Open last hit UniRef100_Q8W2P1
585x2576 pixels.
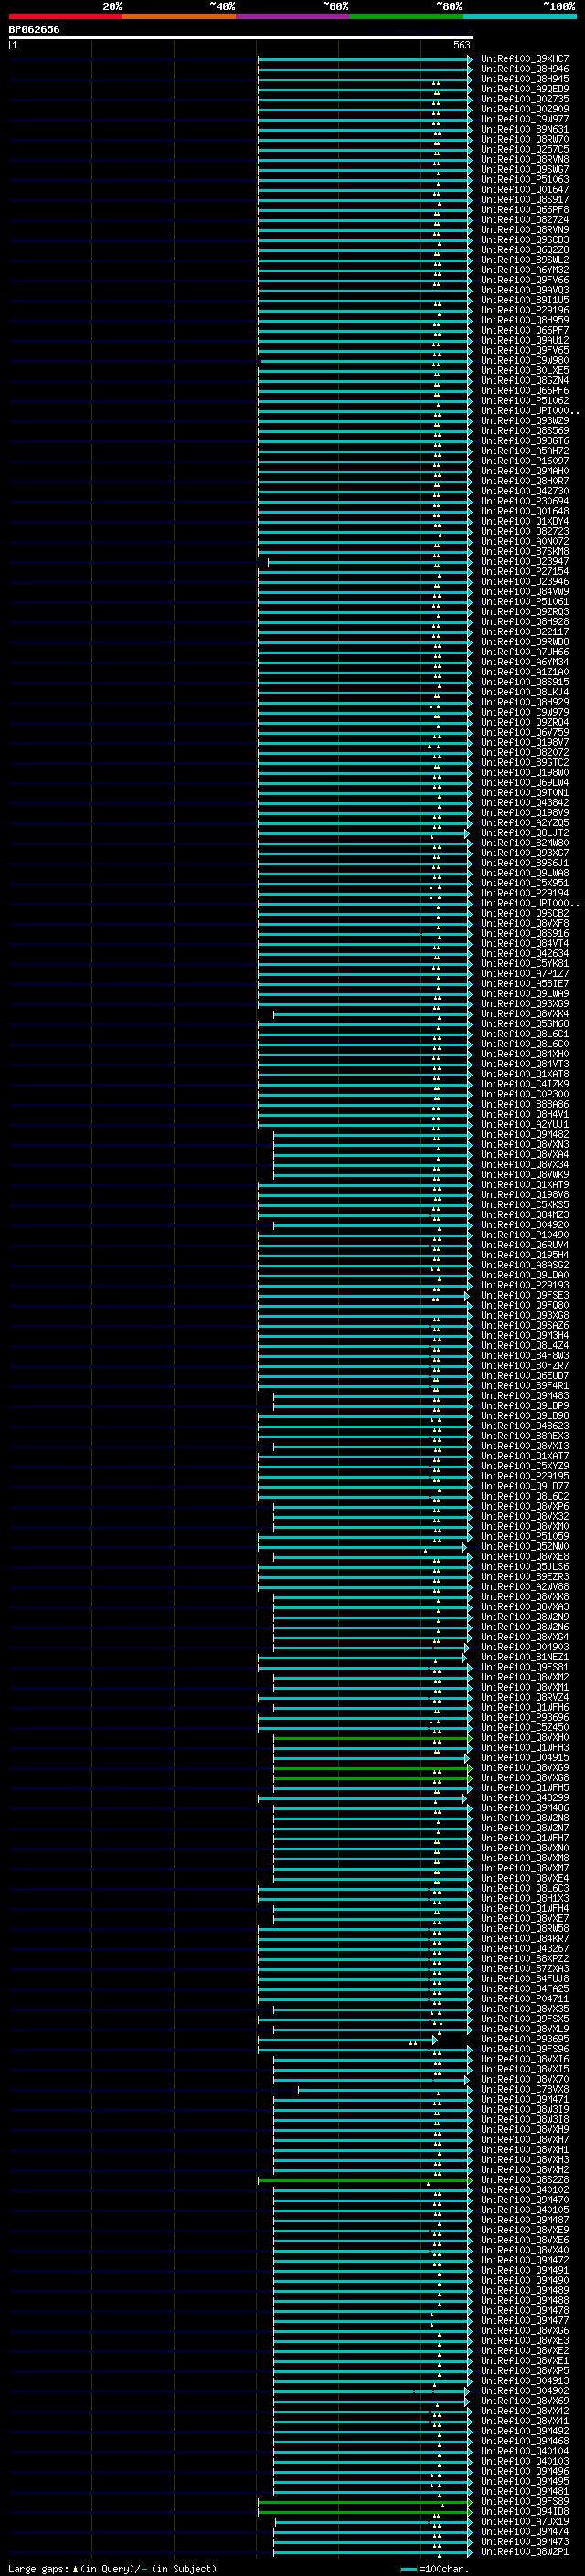pyautogui.click(x=525, y=2551)
